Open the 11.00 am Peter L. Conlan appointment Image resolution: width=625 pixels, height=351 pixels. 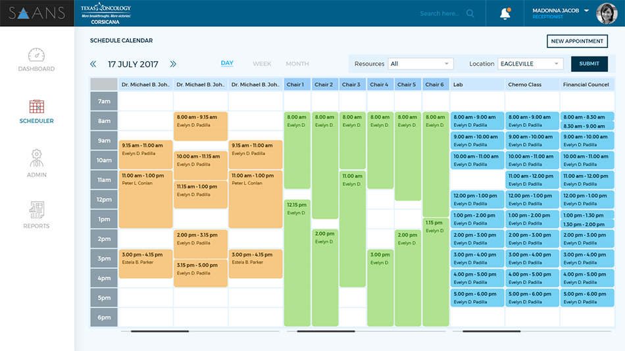point(145,199)
